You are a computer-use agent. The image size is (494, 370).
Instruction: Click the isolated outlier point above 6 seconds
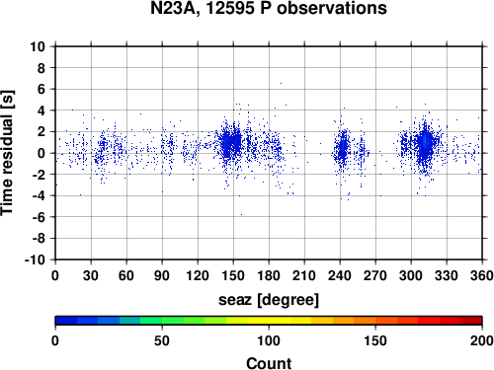click(x=281, y=83)
